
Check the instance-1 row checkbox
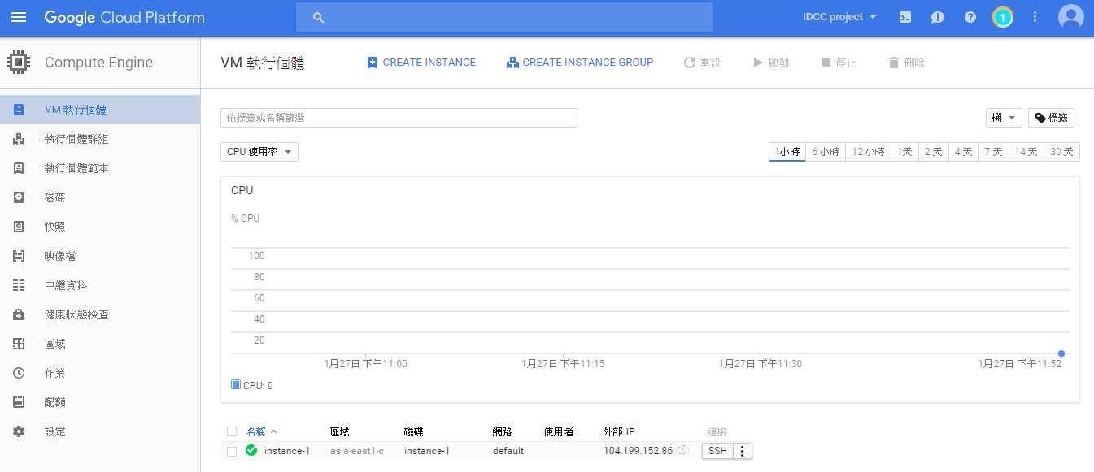point(232,451)
